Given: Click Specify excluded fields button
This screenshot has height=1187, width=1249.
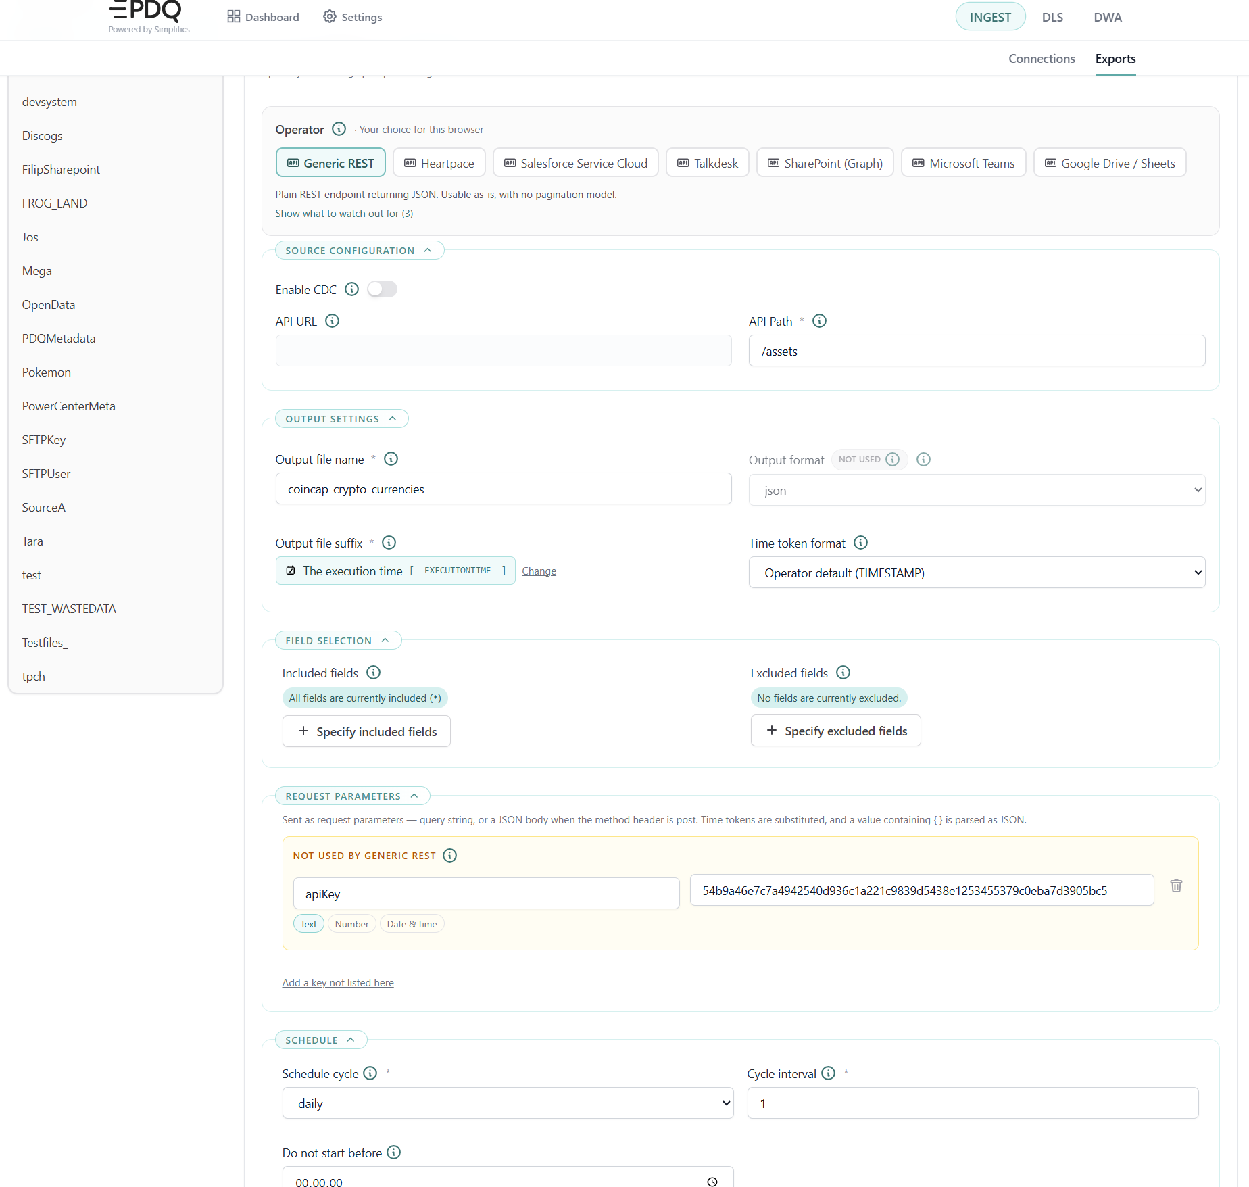Looking at the screenshot, I should click(835, 731).
